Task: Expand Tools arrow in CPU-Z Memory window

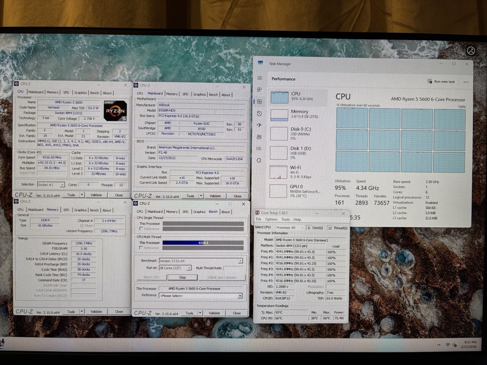Action: coord(81,311)
